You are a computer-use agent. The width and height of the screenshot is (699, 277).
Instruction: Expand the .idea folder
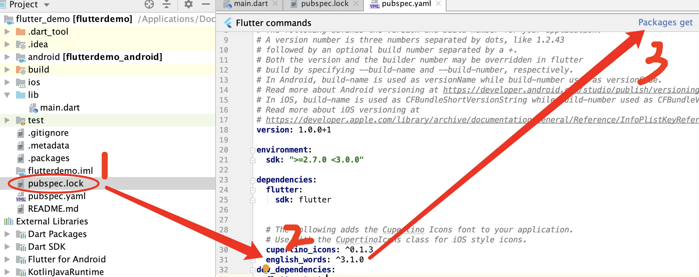click(7, 44)
